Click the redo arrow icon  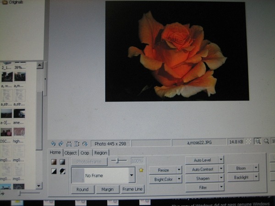[x=61, y=144]
